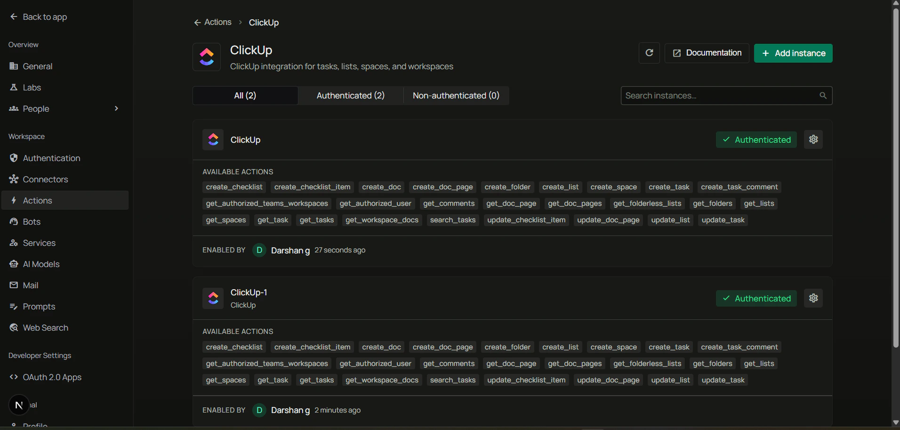The image size is (900, 430).
Task: Select create_checklist in ClickUp card
Action: pos(234,187)
